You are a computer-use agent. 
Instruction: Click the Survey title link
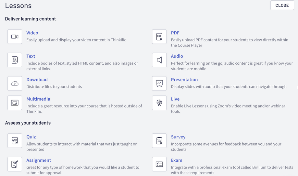point(178,137)
